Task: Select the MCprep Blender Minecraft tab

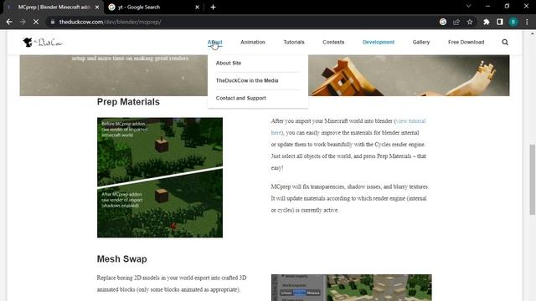Action: [x=54, y=8]
